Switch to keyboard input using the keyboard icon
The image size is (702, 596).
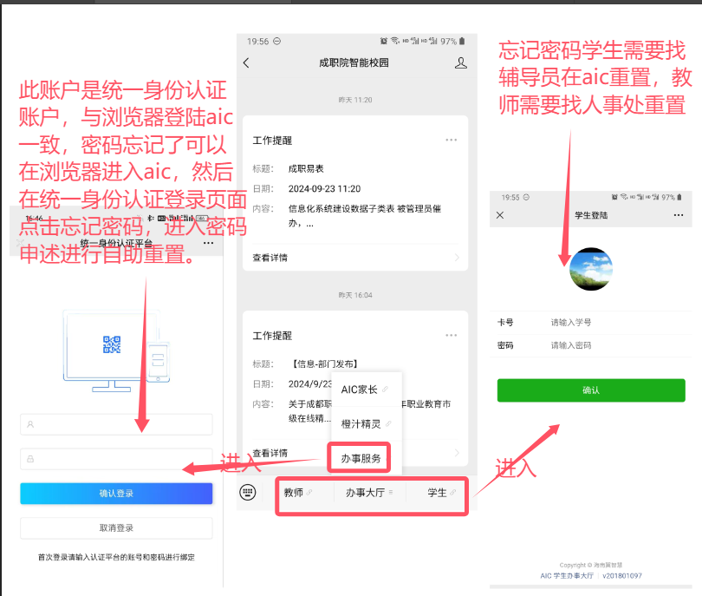pyautogui.click(x=249, y=493)
